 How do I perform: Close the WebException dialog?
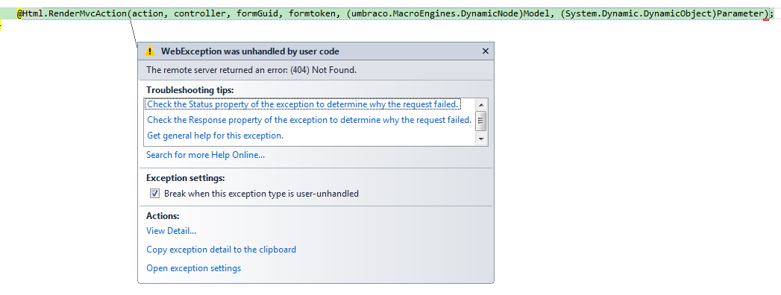[486, 51]
